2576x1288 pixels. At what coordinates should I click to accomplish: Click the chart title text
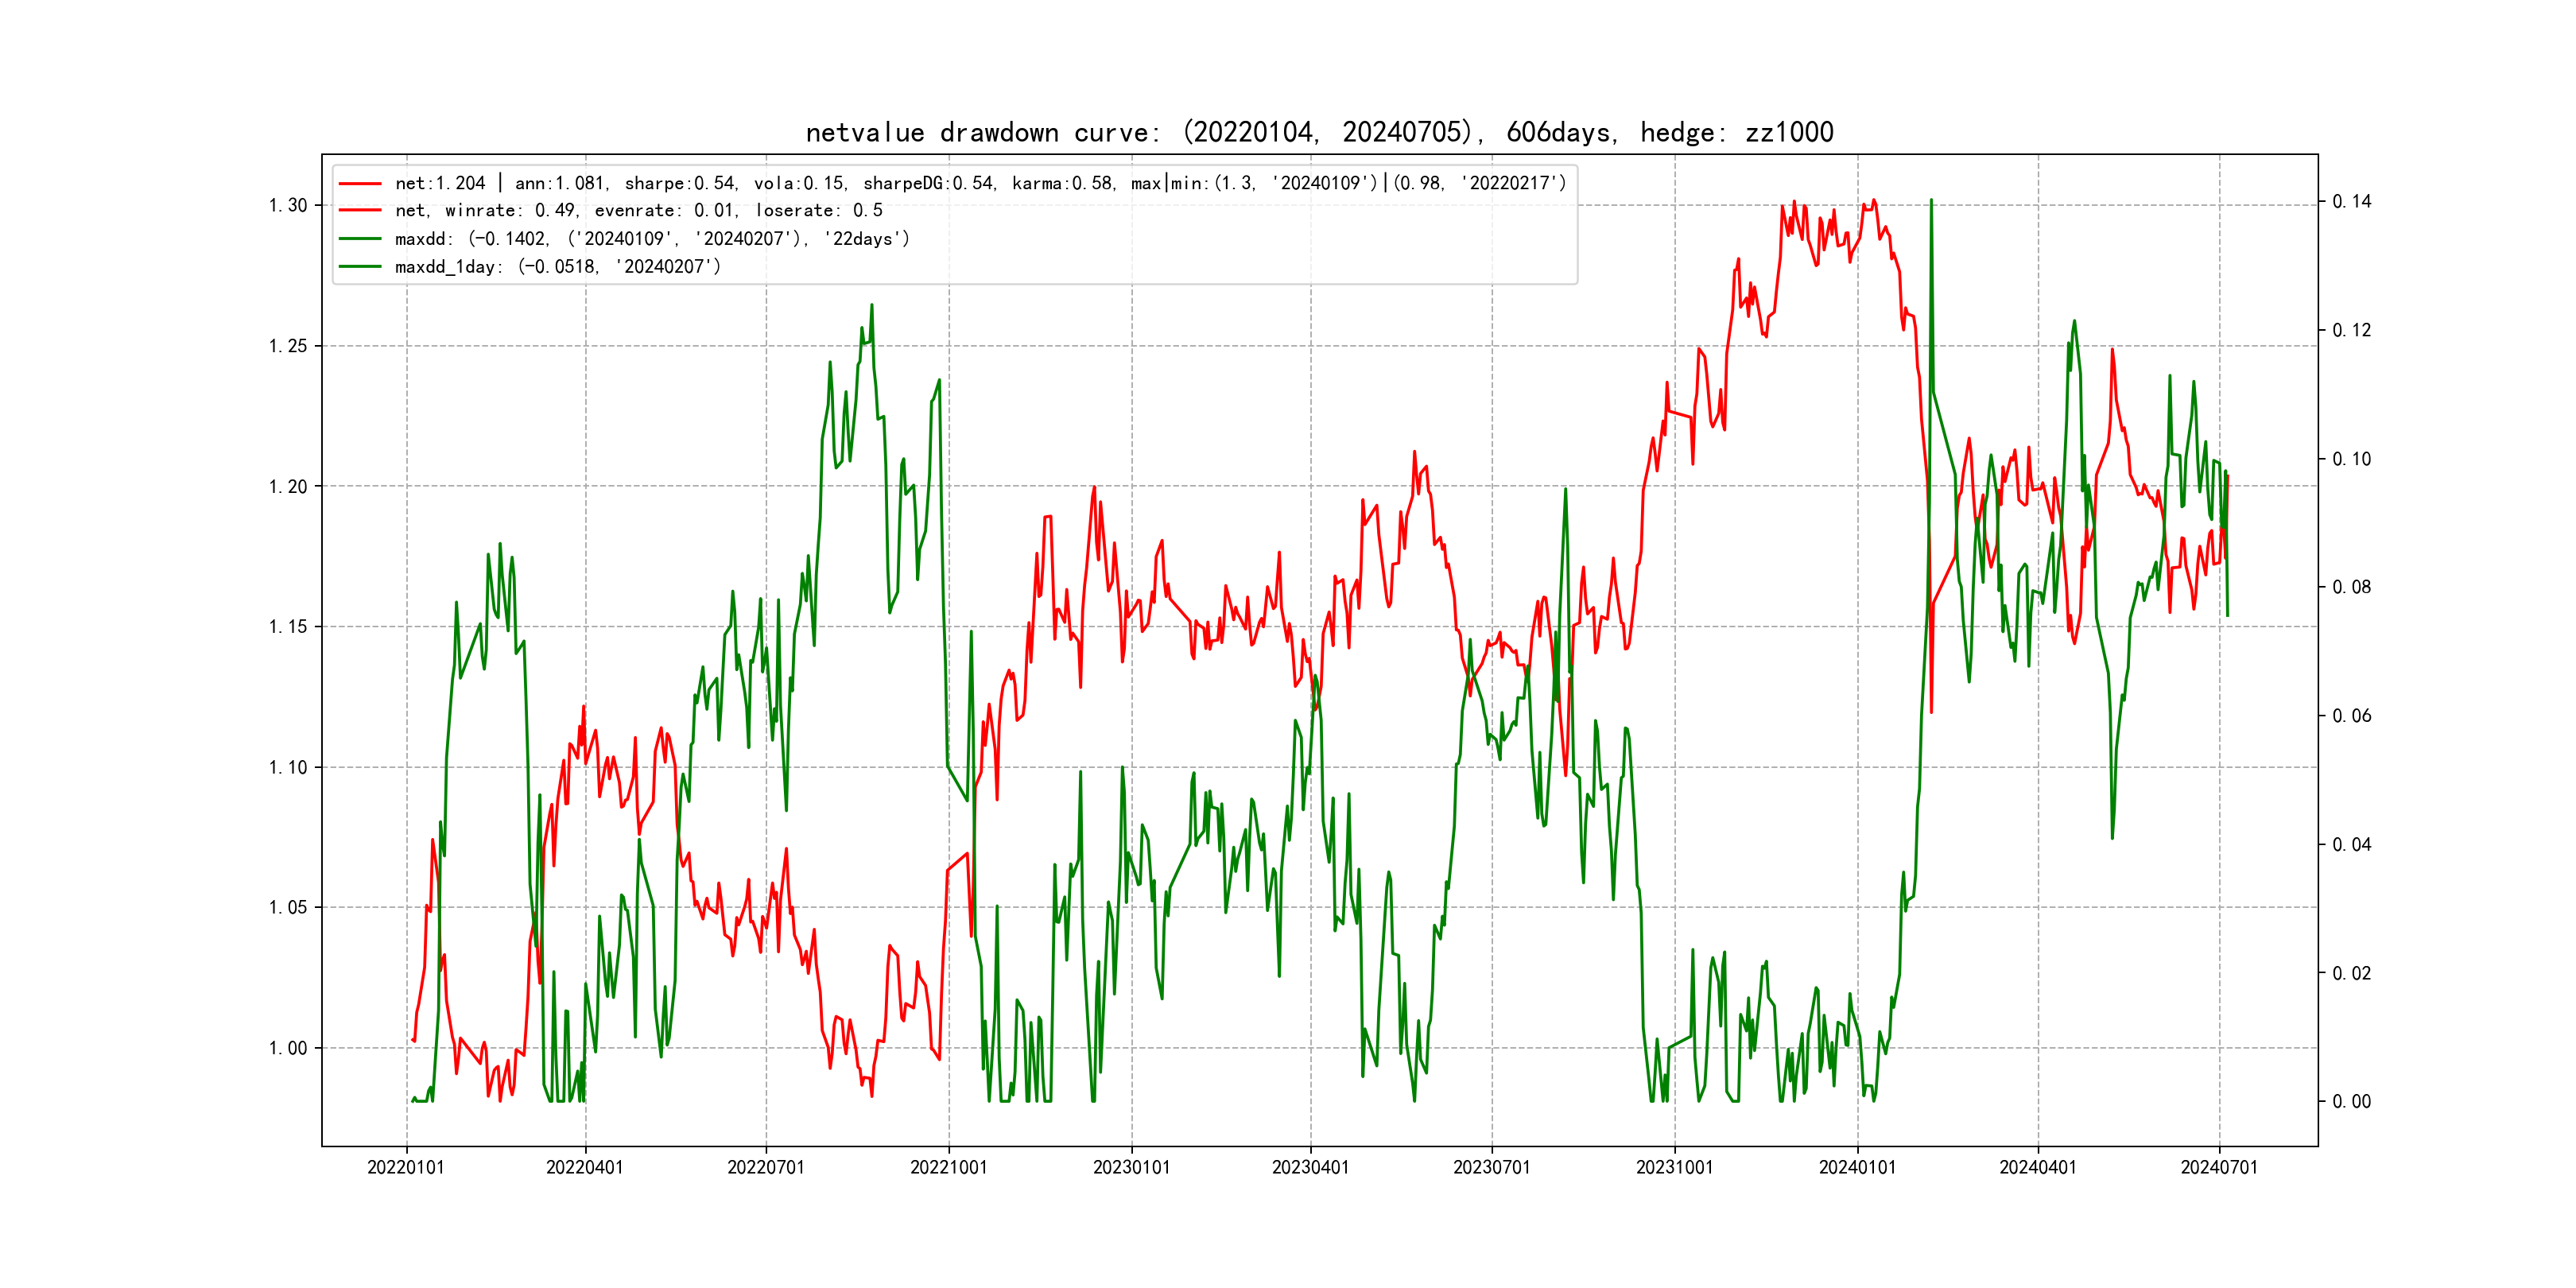coord(1319,133)
